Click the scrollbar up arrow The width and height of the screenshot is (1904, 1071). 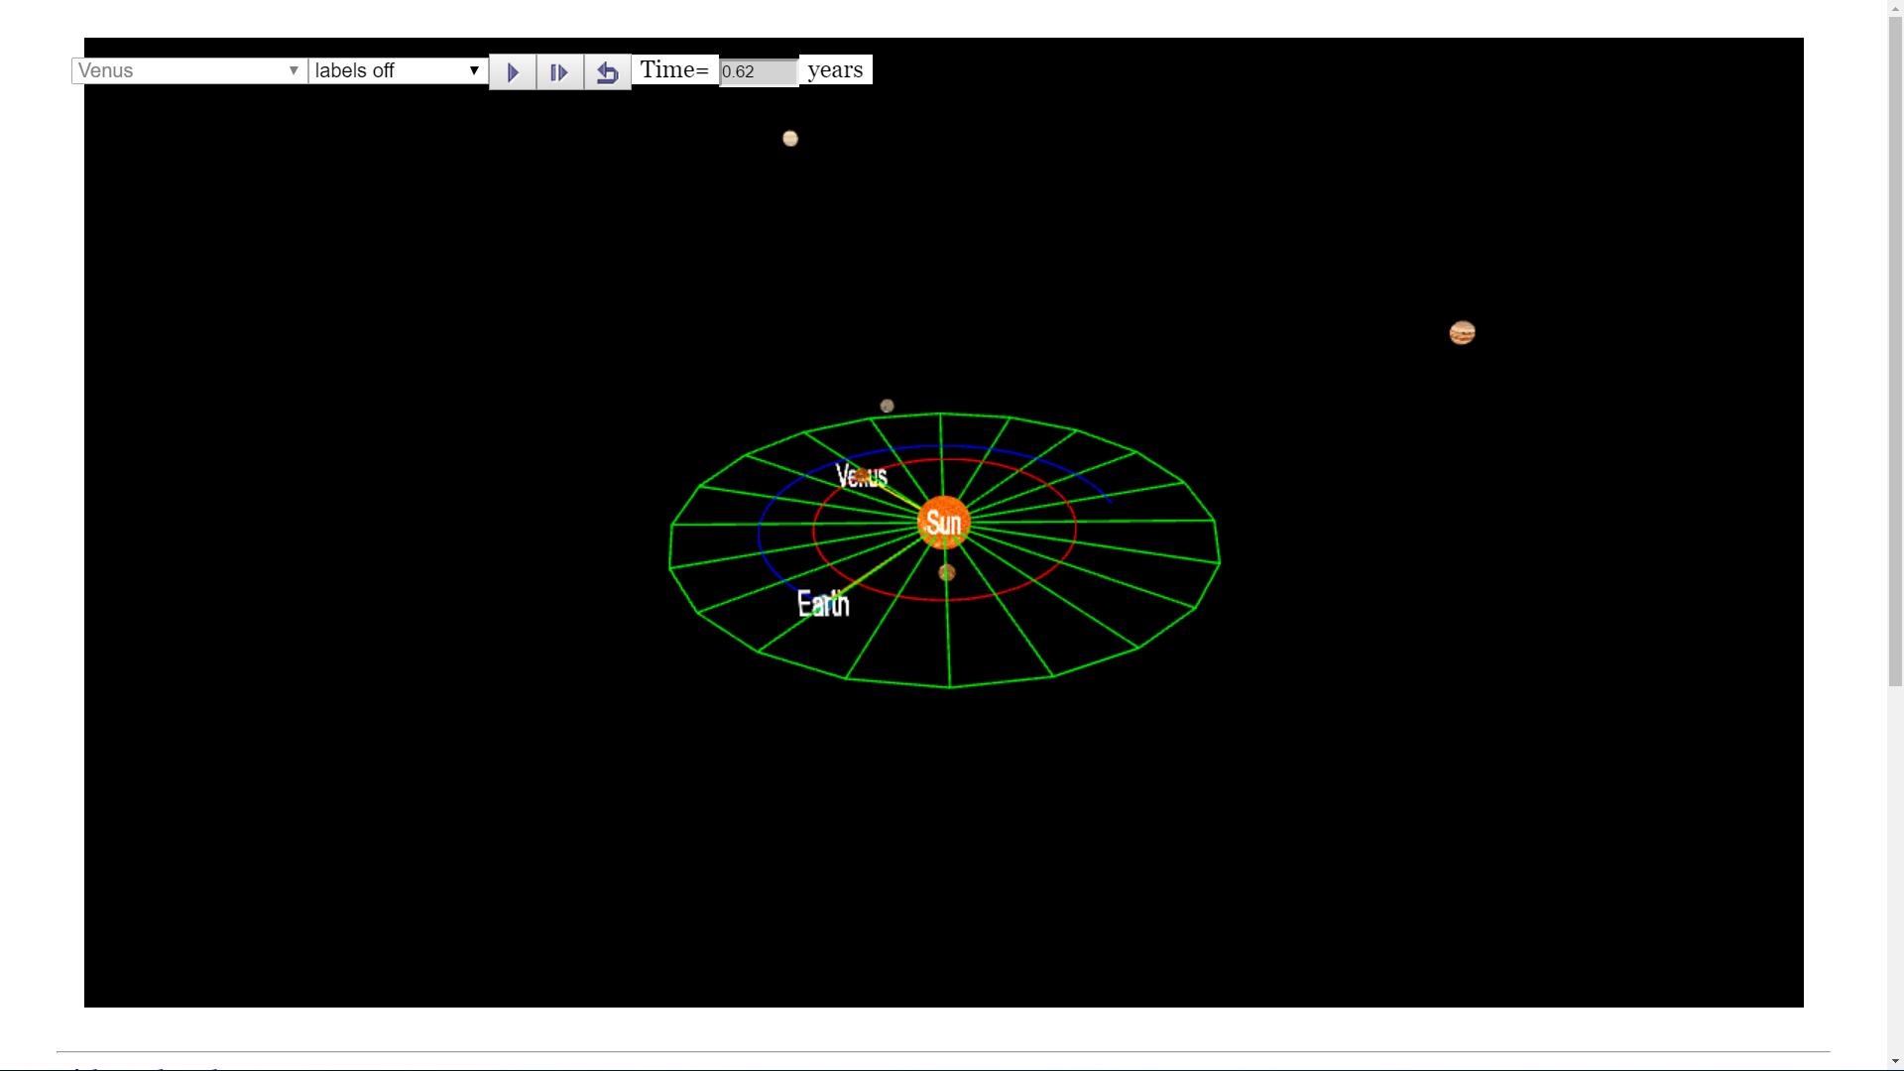pyautogui.click(x=1895, y=7)
